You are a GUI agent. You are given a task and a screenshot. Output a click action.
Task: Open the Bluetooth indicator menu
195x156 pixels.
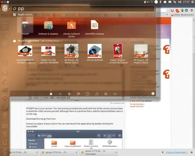(x=160, y=2)
